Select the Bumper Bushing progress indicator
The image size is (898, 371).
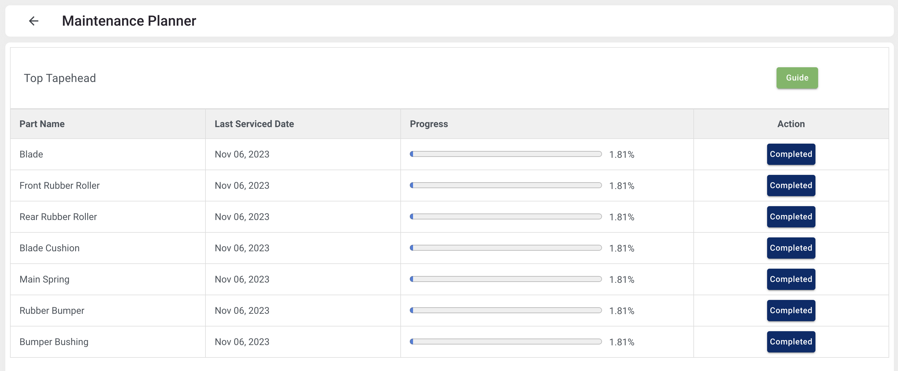click(506, 342)
